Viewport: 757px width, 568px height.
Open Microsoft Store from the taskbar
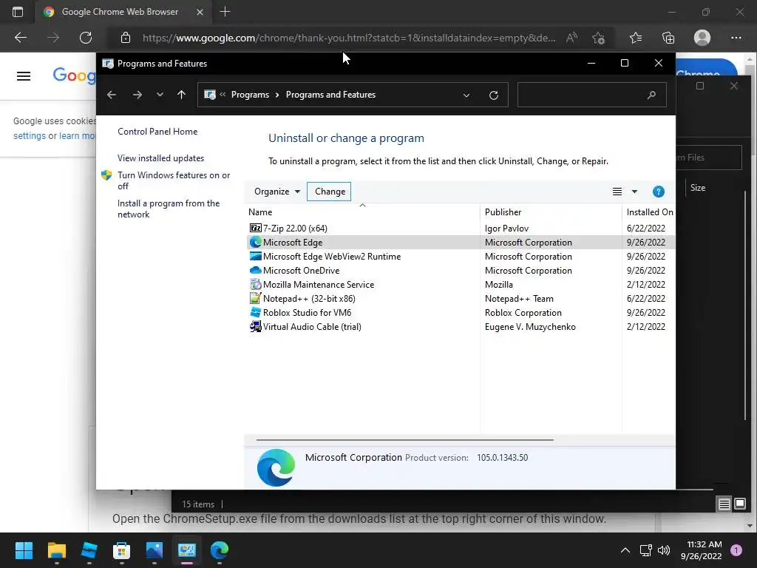[122, 550]
